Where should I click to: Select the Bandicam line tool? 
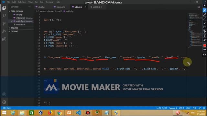point(205,19)
